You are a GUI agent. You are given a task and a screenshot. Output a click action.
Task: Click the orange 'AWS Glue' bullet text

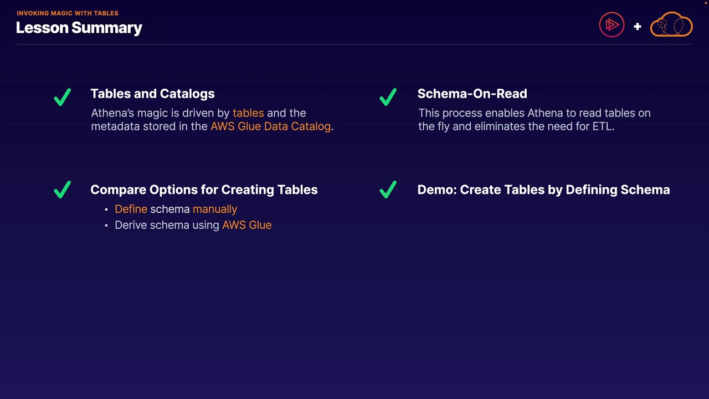246,225
